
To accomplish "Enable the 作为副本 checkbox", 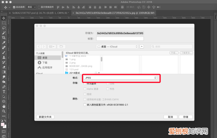I will tap(85, 84).
